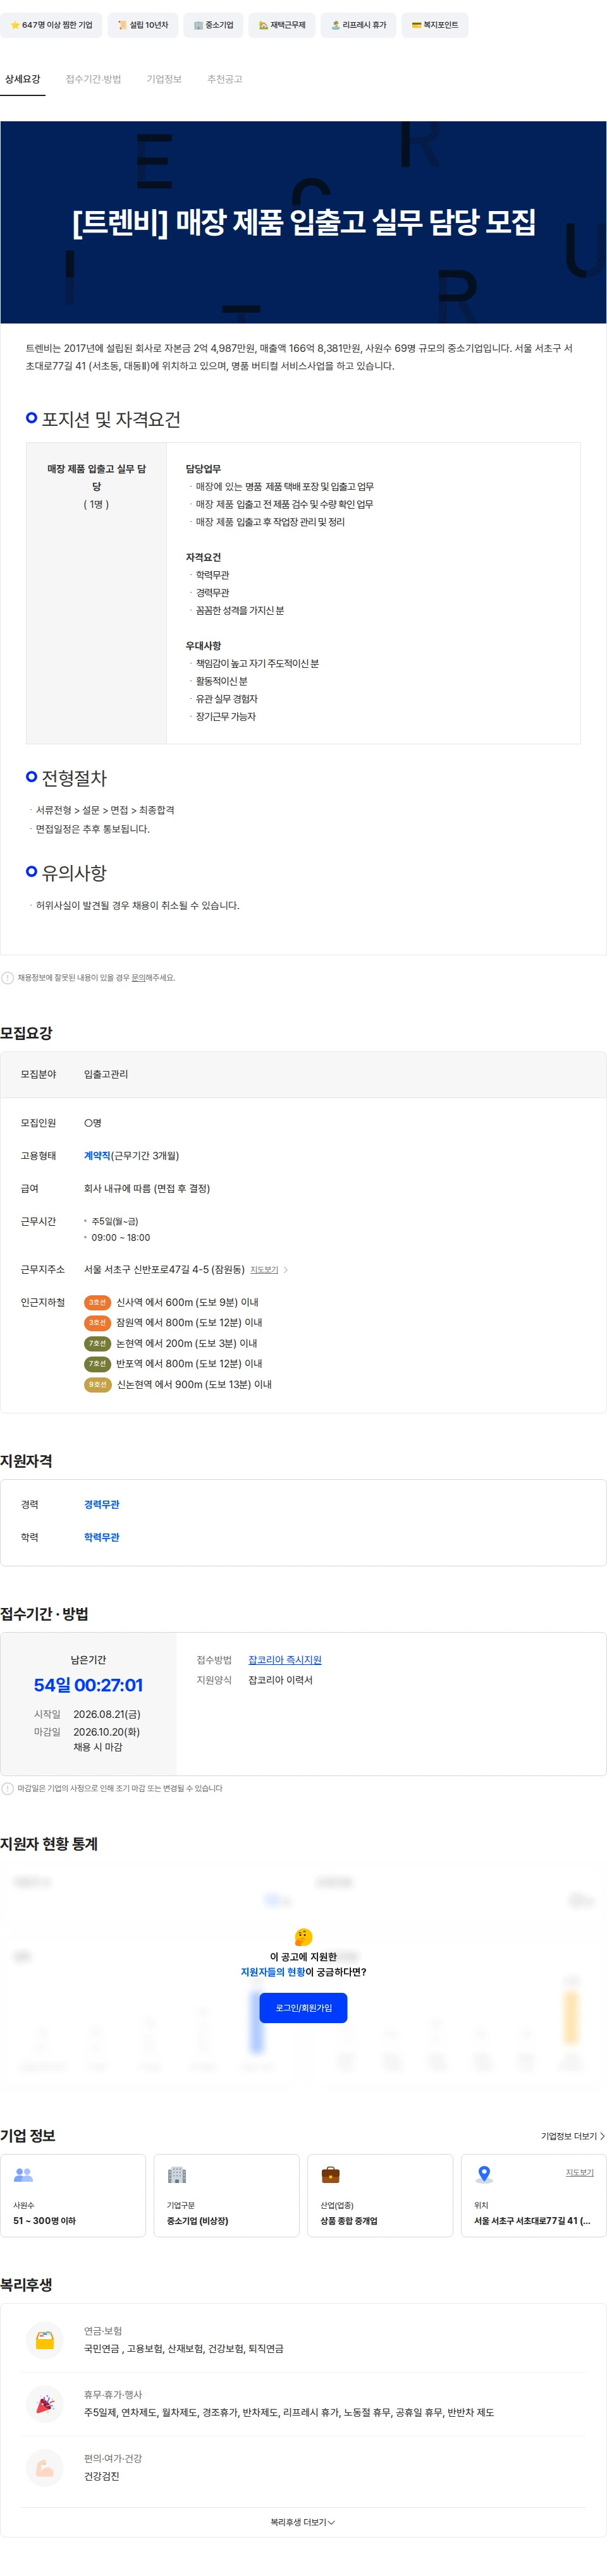Click the blue circle bullet before 전형절차

point(31,776)
